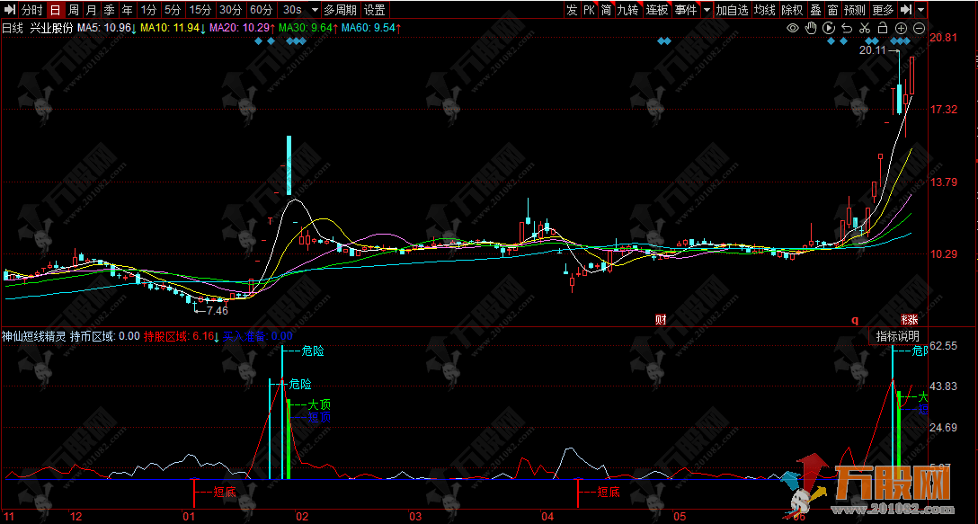This screenshot has width=978, height=524.
Task: Select the 月 monthly period tab
Action: pos(91,10)
